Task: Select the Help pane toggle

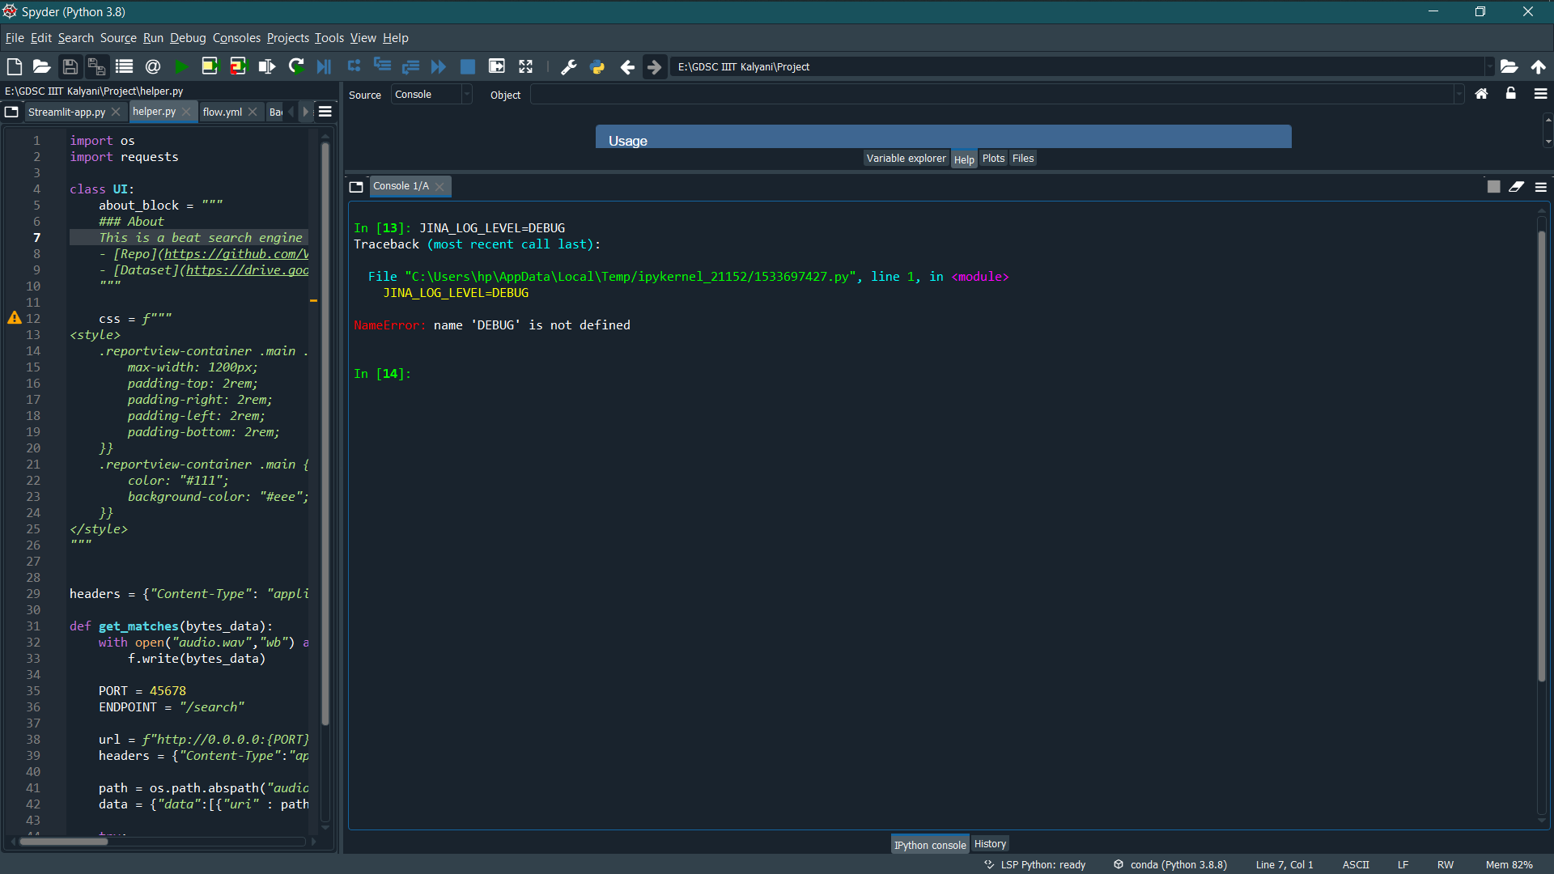Action: 963,159
